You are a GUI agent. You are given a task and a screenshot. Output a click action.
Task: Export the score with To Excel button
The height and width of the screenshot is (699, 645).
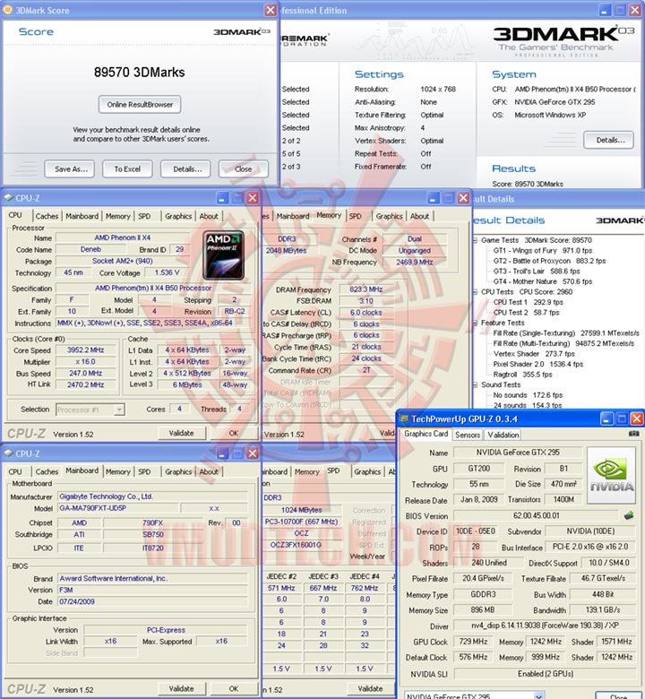pyautogui.click(x=127, y=169)
